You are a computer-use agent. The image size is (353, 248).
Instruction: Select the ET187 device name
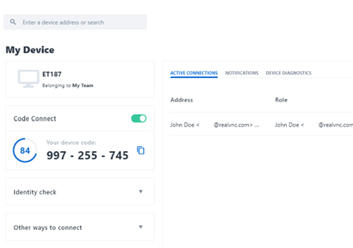tap(52, 74)
